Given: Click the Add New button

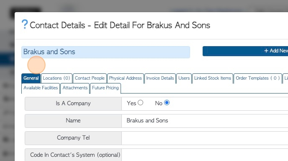Looking at the screenshot, I should (245, 51).
